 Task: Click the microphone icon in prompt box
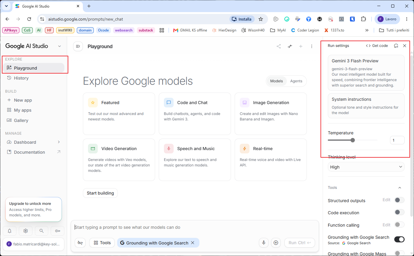click(264, 243)
